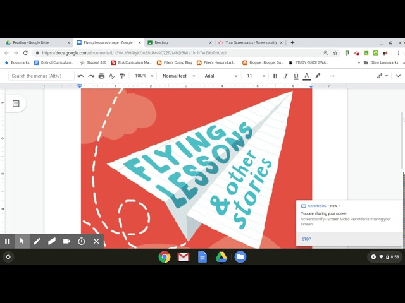Viewport: 405px width, 303px height.
Task: Open the Chrome three-dot menu
Action: point(399,53)
